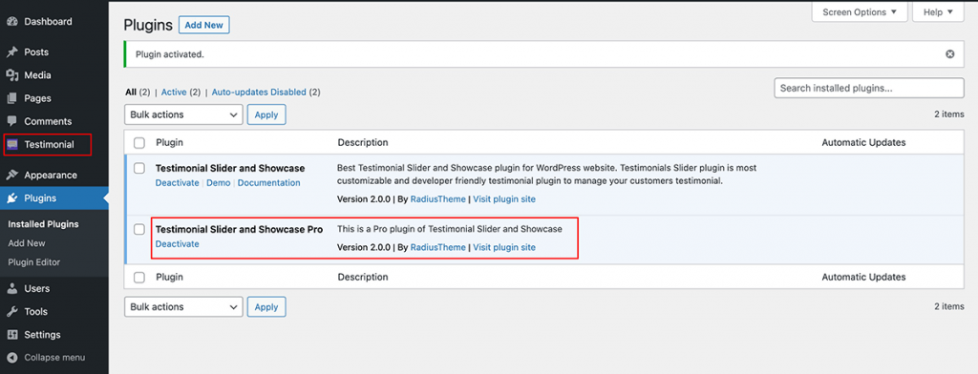The image size is (978, 374).
Task: Open the Demo link
Action: coord(219,183)
